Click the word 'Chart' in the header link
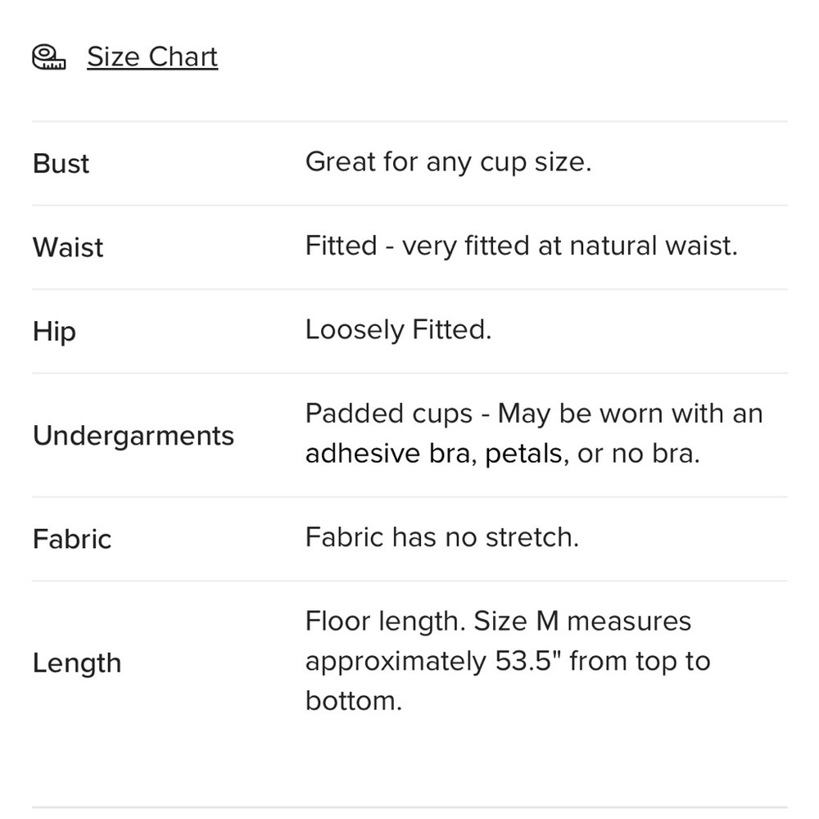 [x=183, y=57]
